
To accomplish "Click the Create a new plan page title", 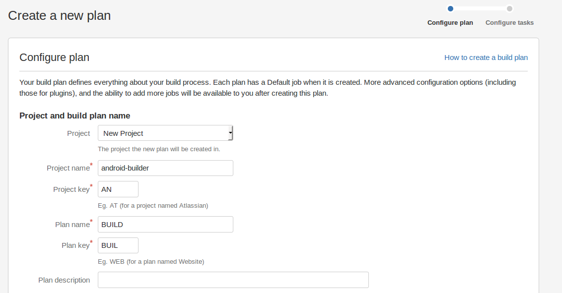I will click(x=59, y=15).
